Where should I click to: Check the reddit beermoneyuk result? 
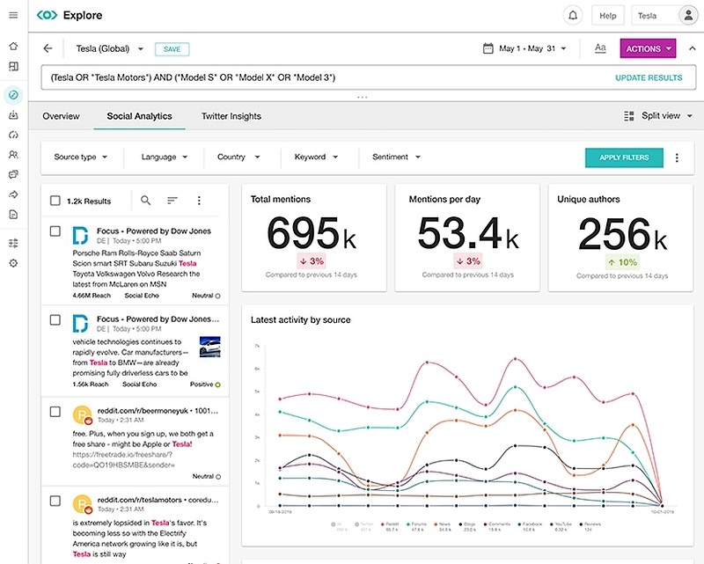tap(55, 412)
